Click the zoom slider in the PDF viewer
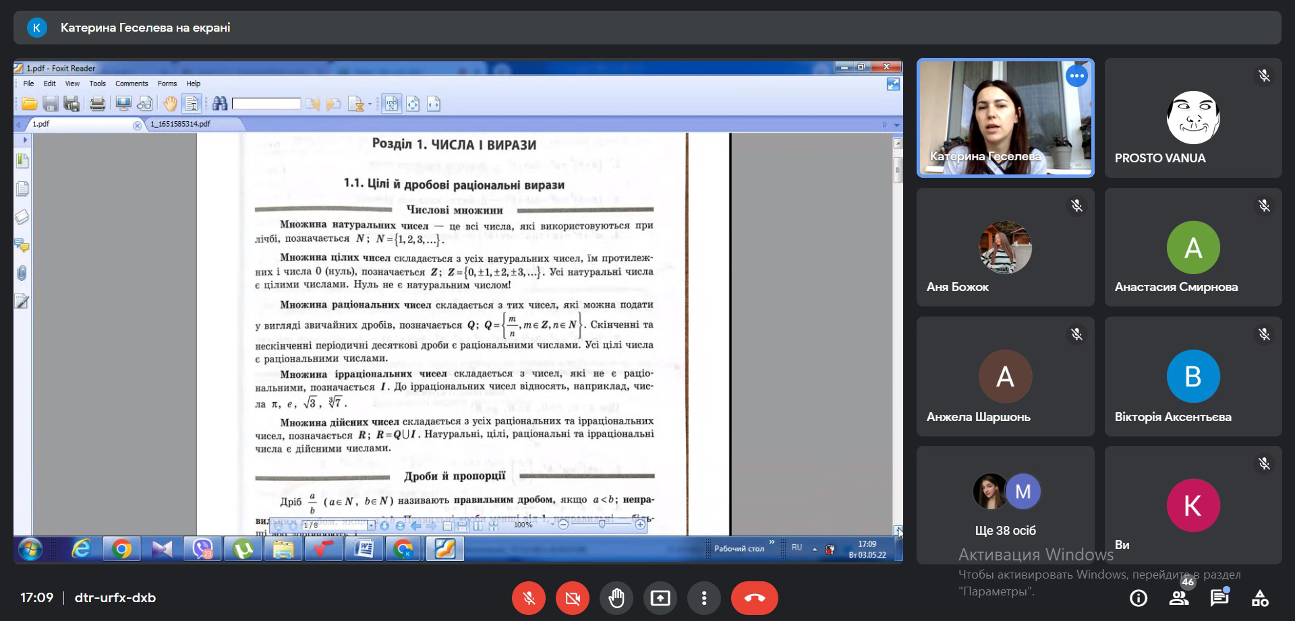 pos(602,524)
